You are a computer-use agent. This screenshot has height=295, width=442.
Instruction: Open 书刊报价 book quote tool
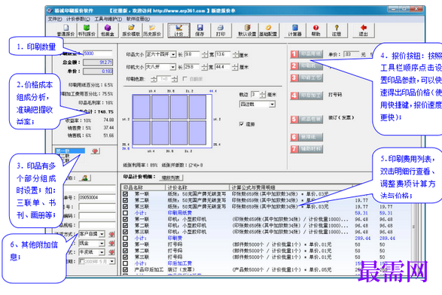click(x=87, y=30)
